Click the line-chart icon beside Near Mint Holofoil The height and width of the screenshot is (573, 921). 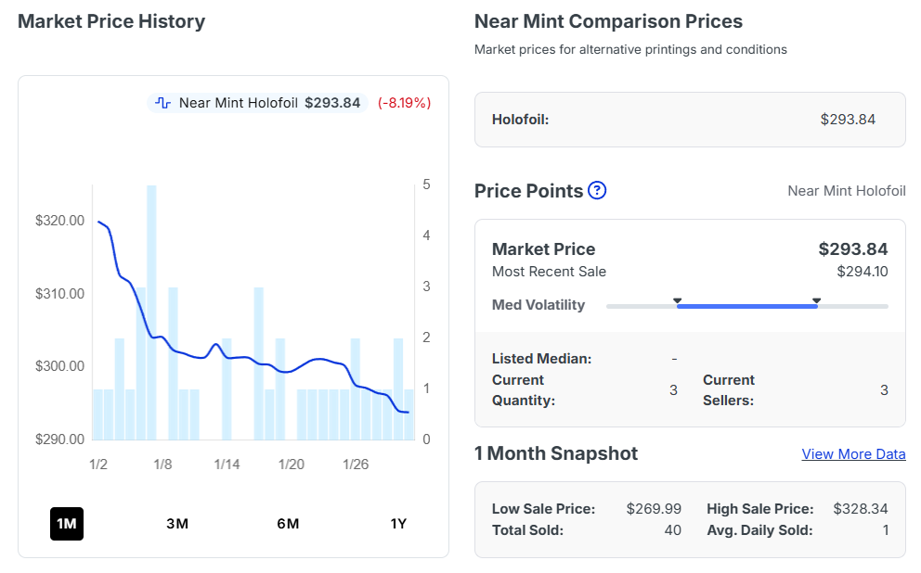pyautogui.click(x=163, y=103)
